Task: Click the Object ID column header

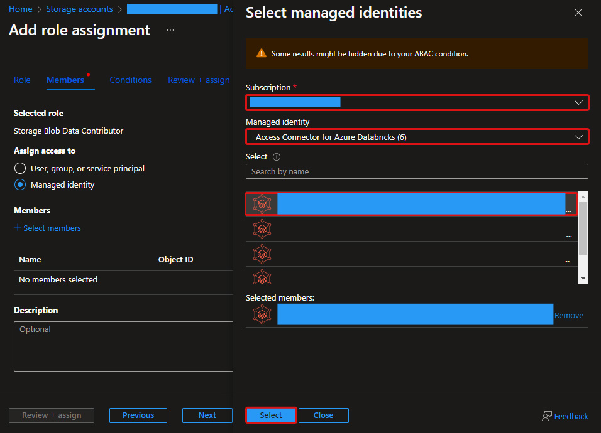Action: point(176,259)
